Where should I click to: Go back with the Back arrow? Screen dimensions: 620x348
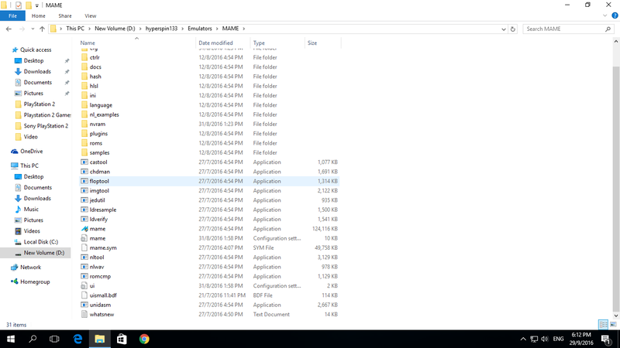9,29
